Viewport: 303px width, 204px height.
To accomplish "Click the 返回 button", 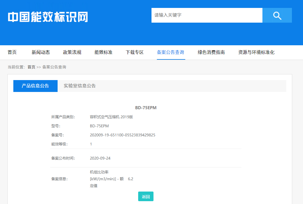I will pos(146,196).
